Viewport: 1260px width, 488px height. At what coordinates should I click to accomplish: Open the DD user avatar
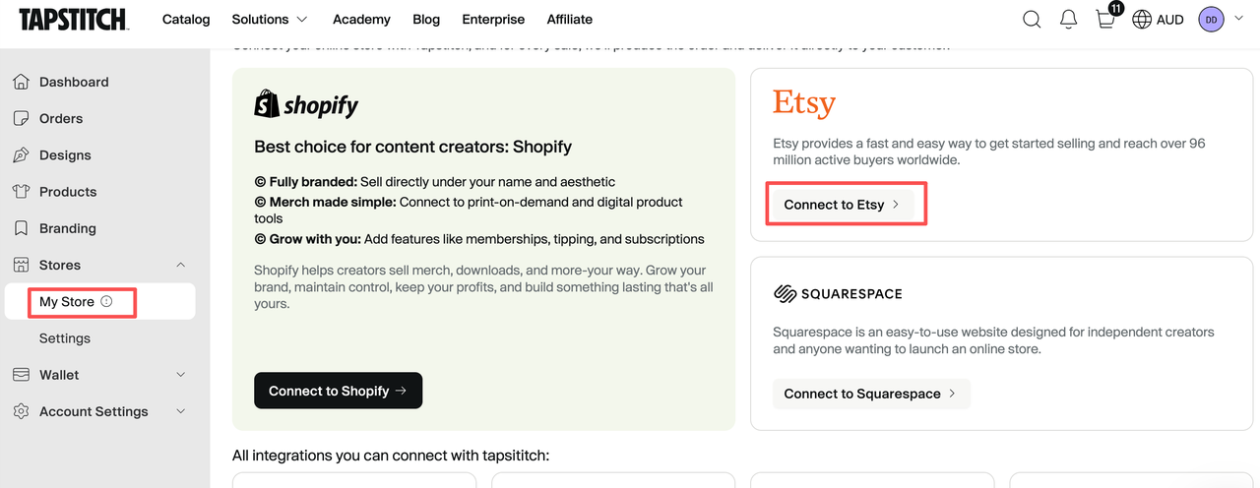coord(1211,19)
